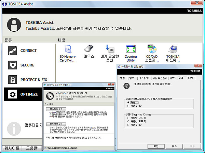Click the 적용 button in the hardware settings dialog
205x153 pixels.
click(192, 146)
